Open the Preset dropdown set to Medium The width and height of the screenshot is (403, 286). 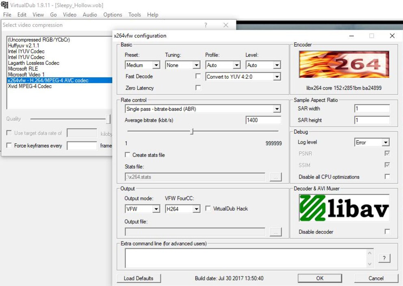143,65
